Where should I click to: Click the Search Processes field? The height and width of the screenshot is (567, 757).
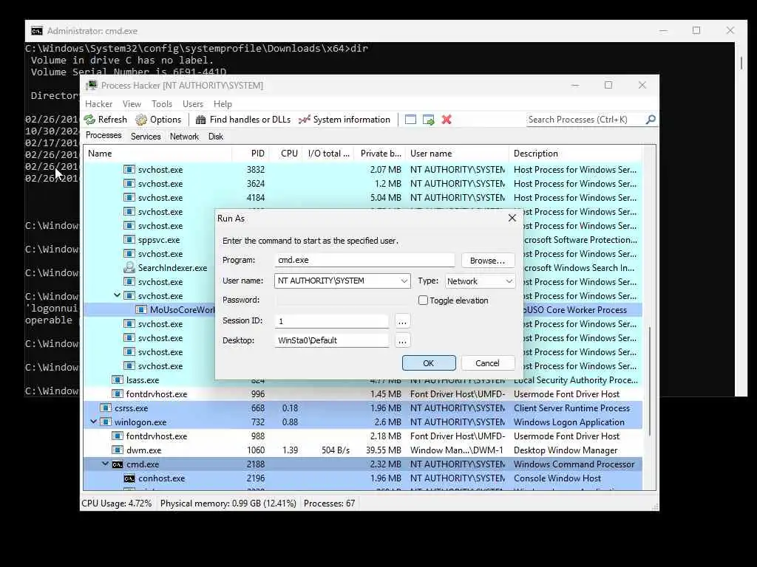pos(586,120)
